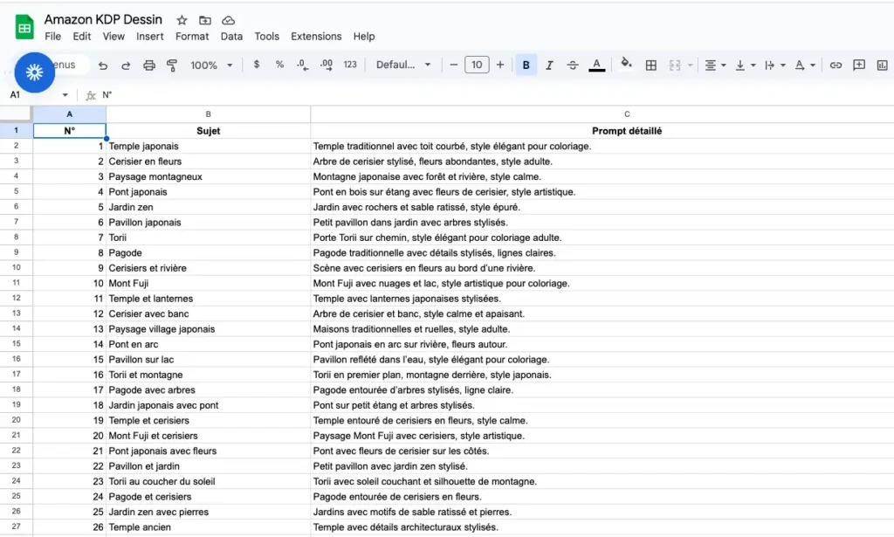Click the move to folder icon
Image resolution: width=894 pixels, height=537 pixels.
point(205,20)
